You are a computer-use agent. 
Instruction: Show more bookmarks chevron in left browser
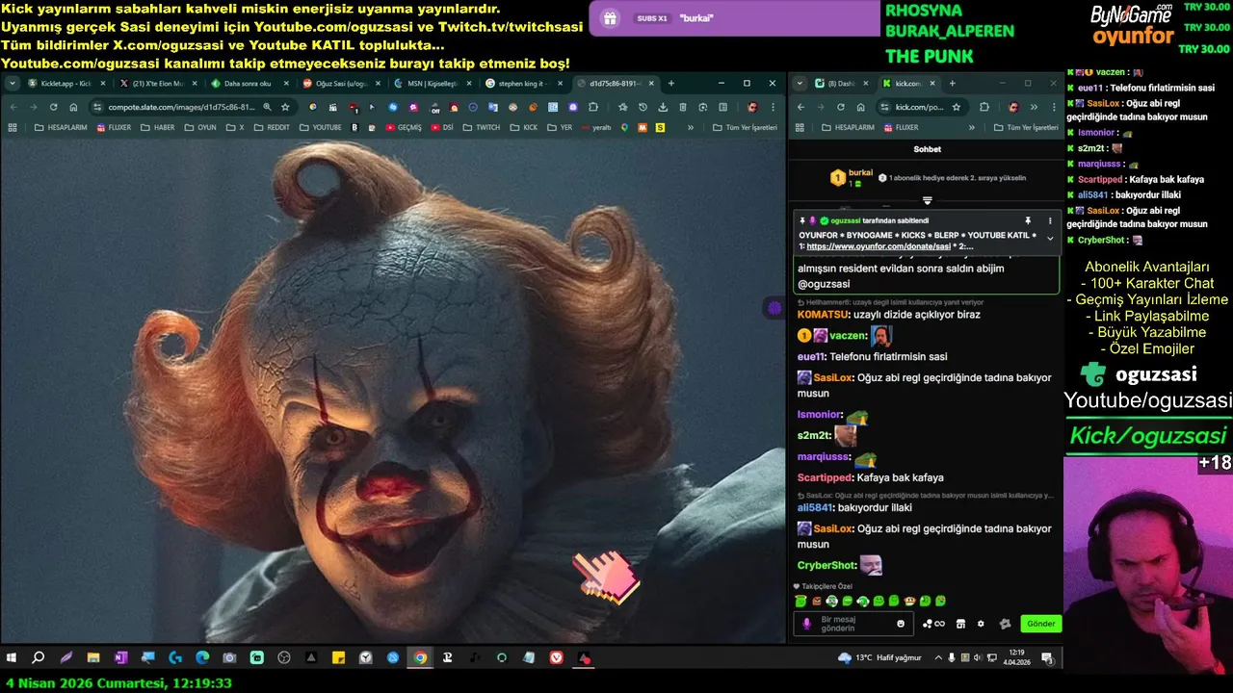coord(691,127)
